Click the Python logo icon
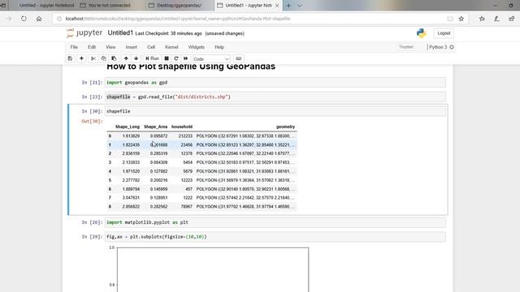The width and height of the screenshot is (520, 292). coord(421,33)
